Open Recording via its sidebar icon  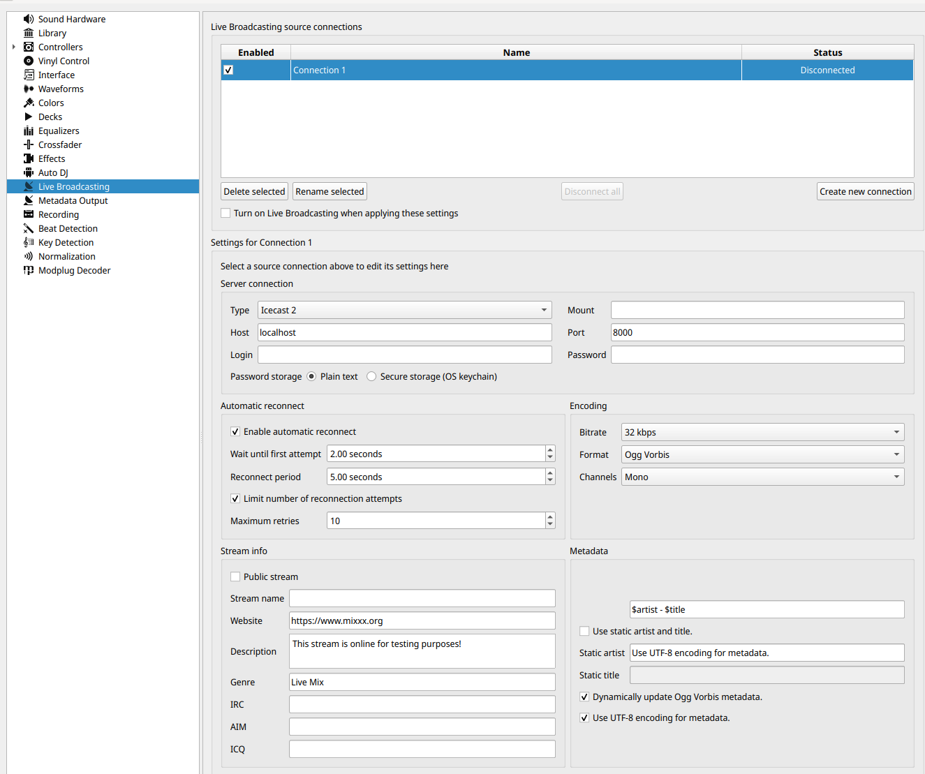tap(29, 214)
